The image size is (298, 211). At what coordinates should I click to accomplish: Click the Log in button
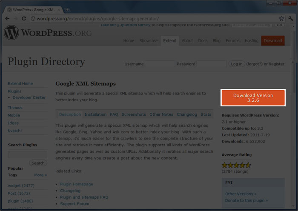point(237,64)
